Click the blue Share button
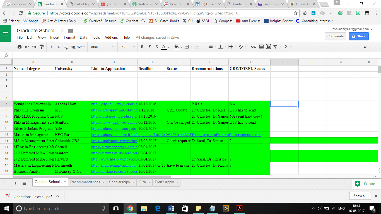Viewport: 381px width, 214px height. [359, 36]
